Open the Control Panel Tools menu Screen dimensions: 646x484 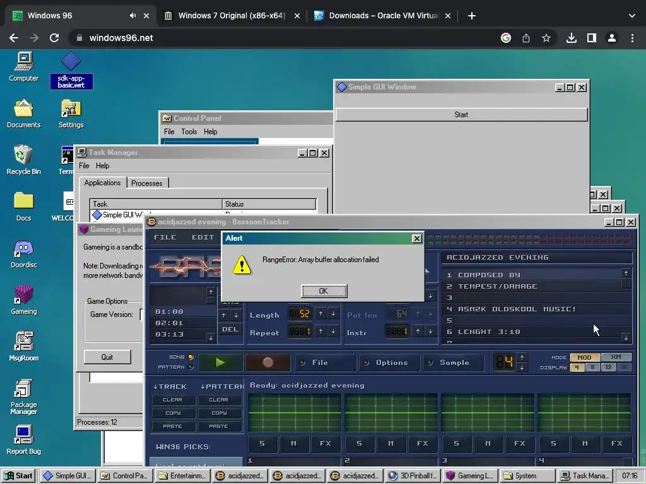189,132
